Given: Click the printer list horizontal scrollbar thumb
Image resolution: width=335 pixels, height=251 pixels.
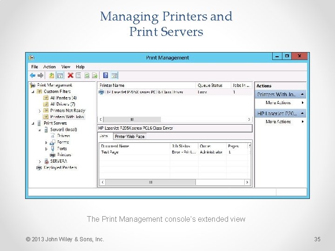Looking at the screenshot, I should 132,119.
